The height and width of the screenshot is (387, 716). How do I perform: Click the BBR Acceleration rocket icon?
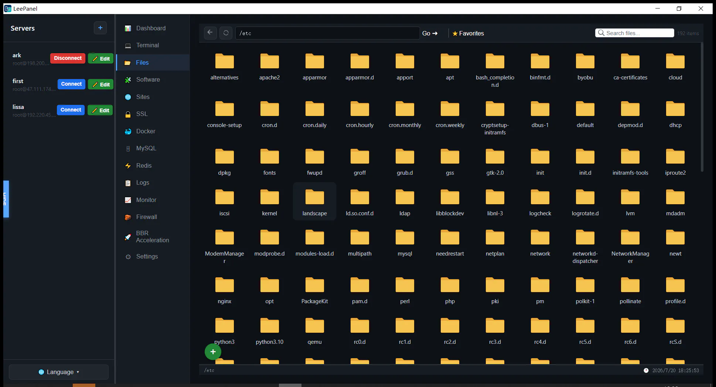(x=128, y=237)
